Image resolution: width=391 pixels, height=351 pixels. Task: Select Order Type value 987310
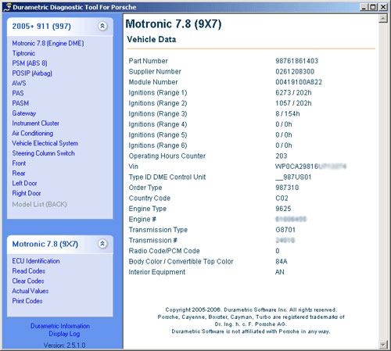[x=287, y=188]
